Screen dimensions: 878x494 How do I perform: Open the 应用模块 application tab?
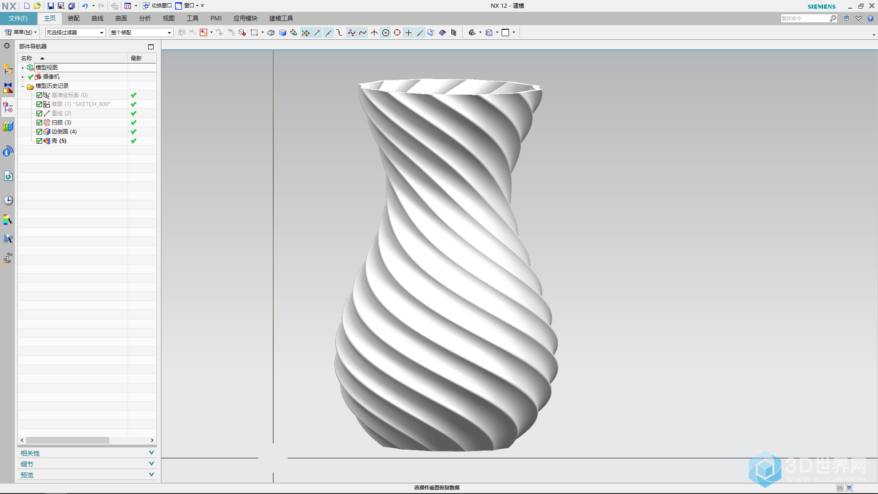[246, 18]
